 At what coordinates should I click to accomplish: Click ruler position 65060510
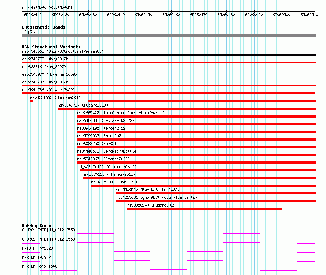click(310, 15)
